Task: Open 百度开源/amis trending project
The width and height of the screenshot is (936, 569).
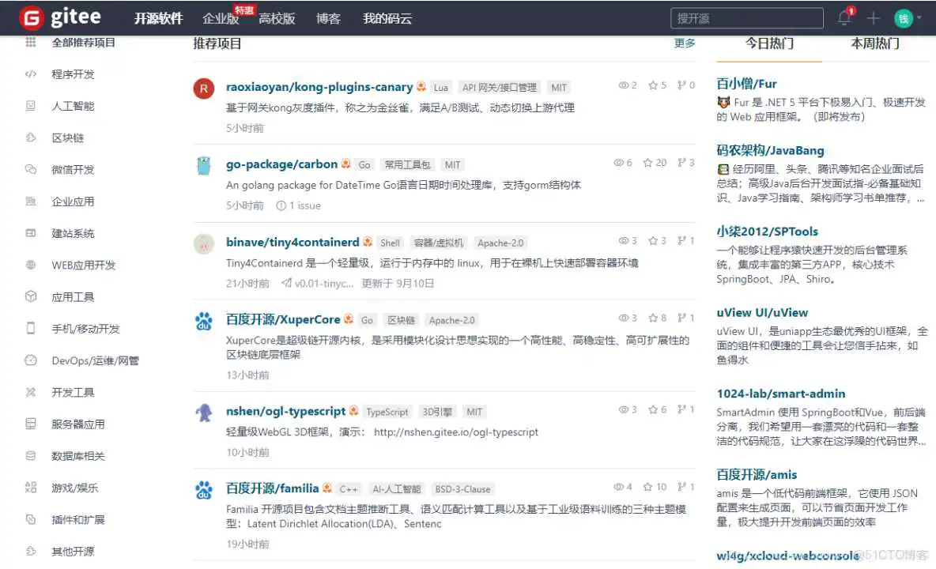Action: click(x=757, y=475)
